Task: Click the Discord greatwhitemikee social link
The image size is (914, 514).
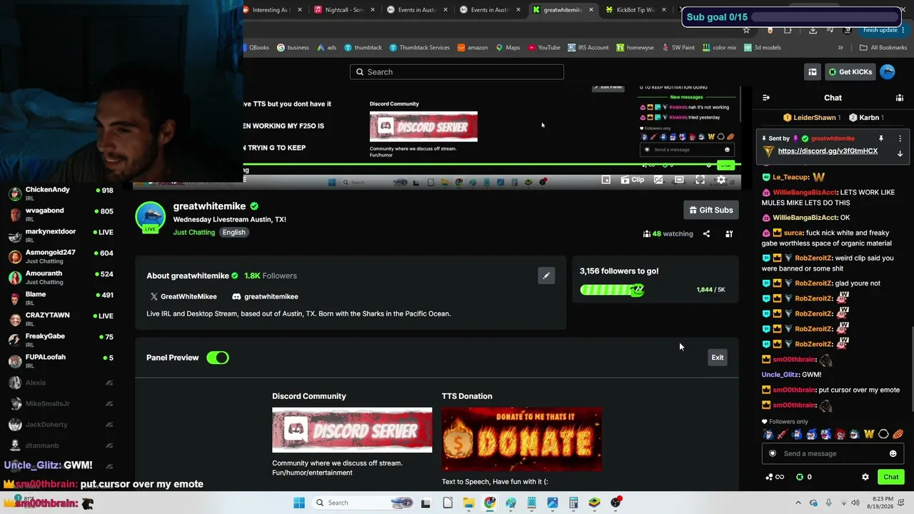Action: click(265, 296)
